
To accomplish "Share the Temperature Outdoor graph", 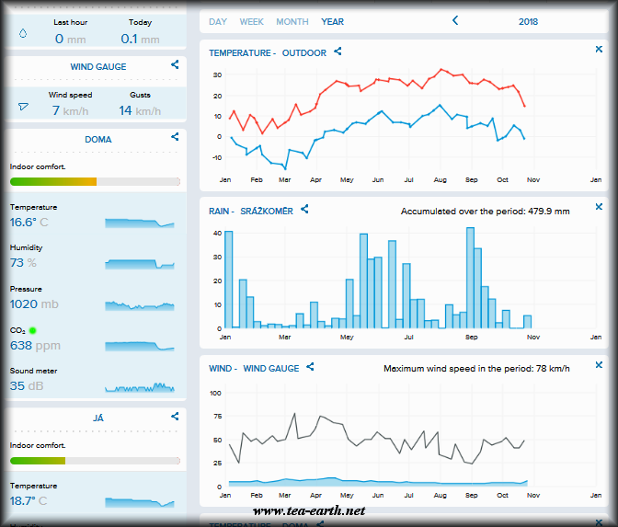I will coord(338,52).
